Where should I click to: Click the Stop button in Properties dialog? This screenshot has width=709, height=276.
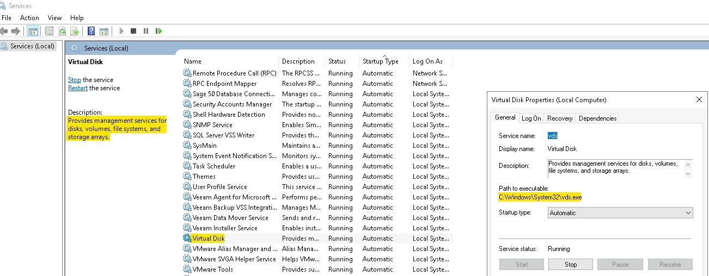570,265
